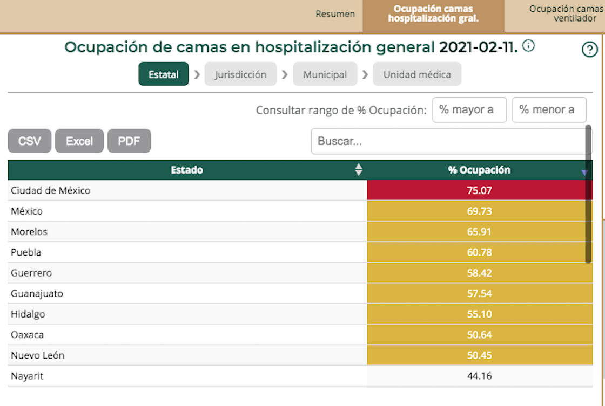Open the Unidad médica drilldown option
The image size is (605, 406).
(417, 74)
